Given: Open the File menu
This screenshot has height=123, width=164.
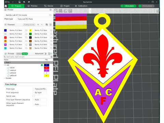Looking at the screenshot, I should point(7,2).
